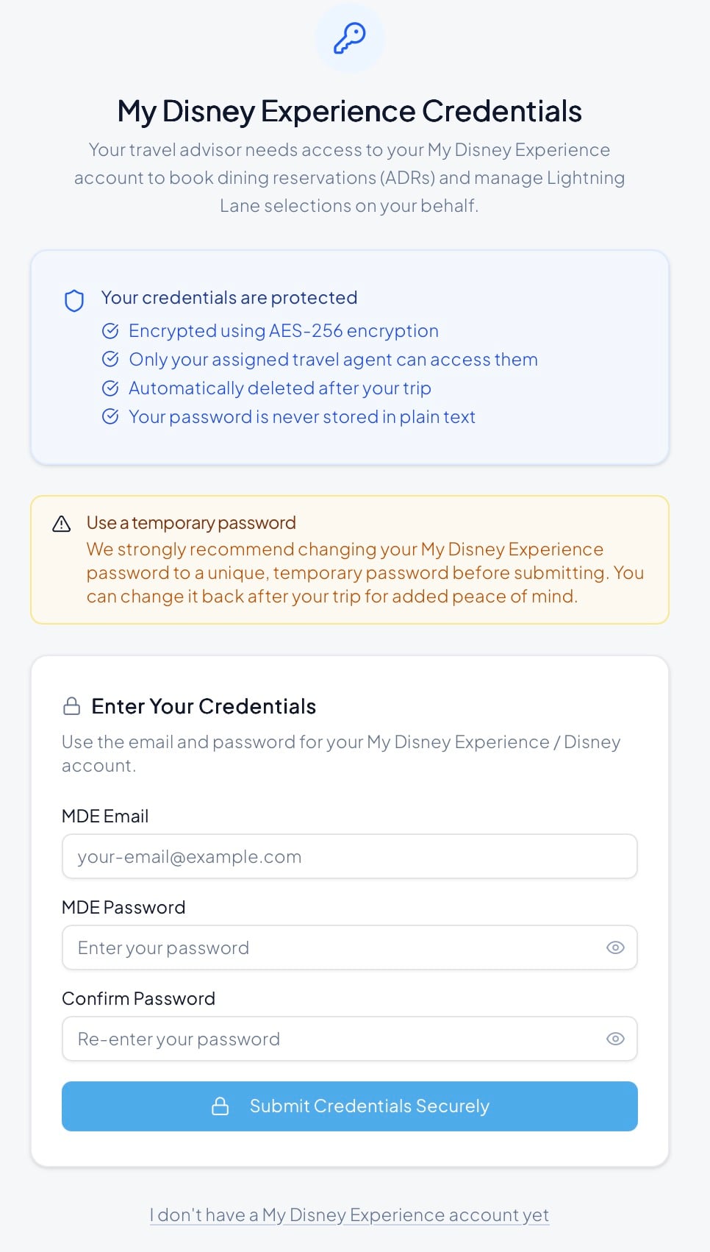The height and width of the screenshot is (1252, 710).
Task: Click the checkmark beside assigned travel agent line
Action: point(111,359)
